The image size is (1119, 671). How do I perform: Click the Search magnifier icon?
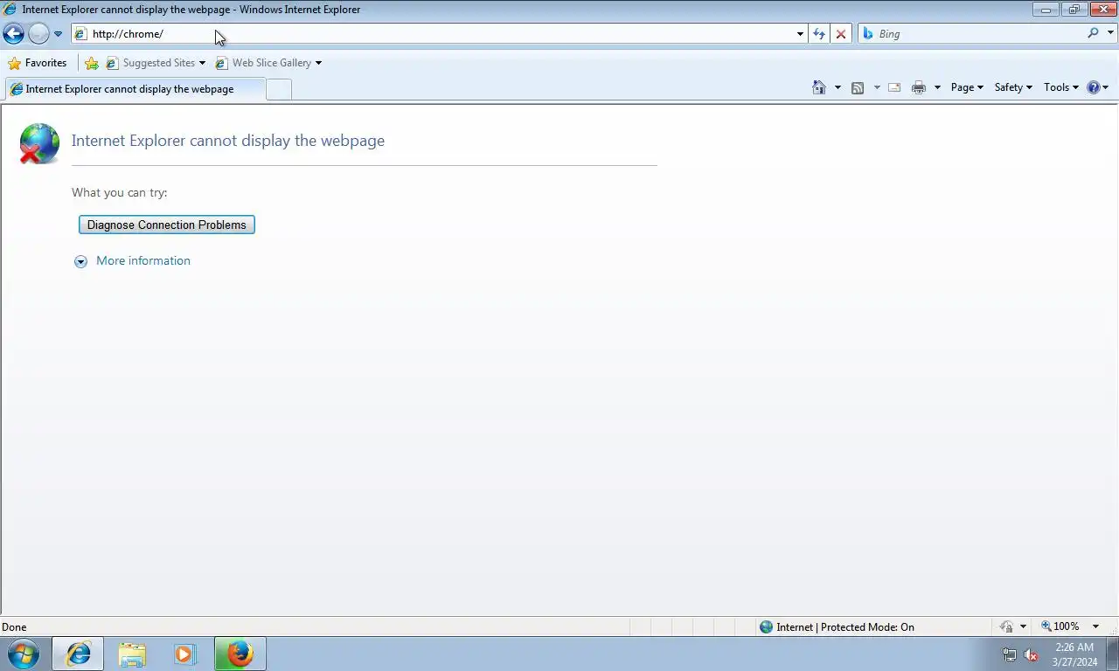coord(1093,33)
